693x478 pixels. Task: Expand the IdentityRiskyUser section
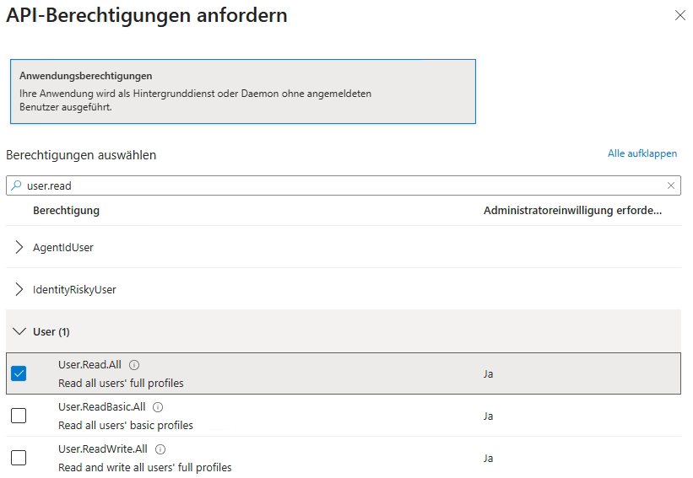(19, 289)
